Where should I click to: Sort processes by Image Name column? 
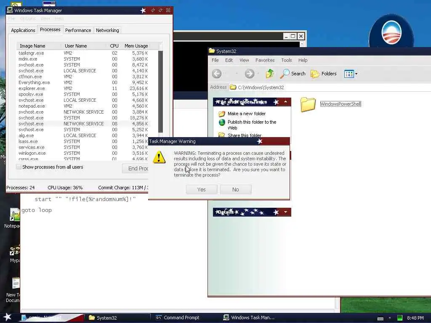click(39, 46)
